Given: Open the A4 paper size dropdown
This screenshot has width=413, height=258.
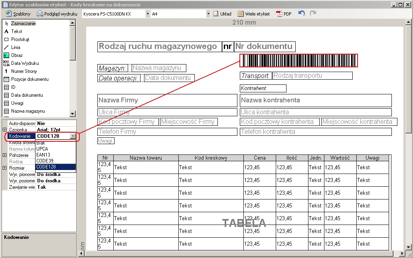Looking at the screenshot, I should coord(208,14).
